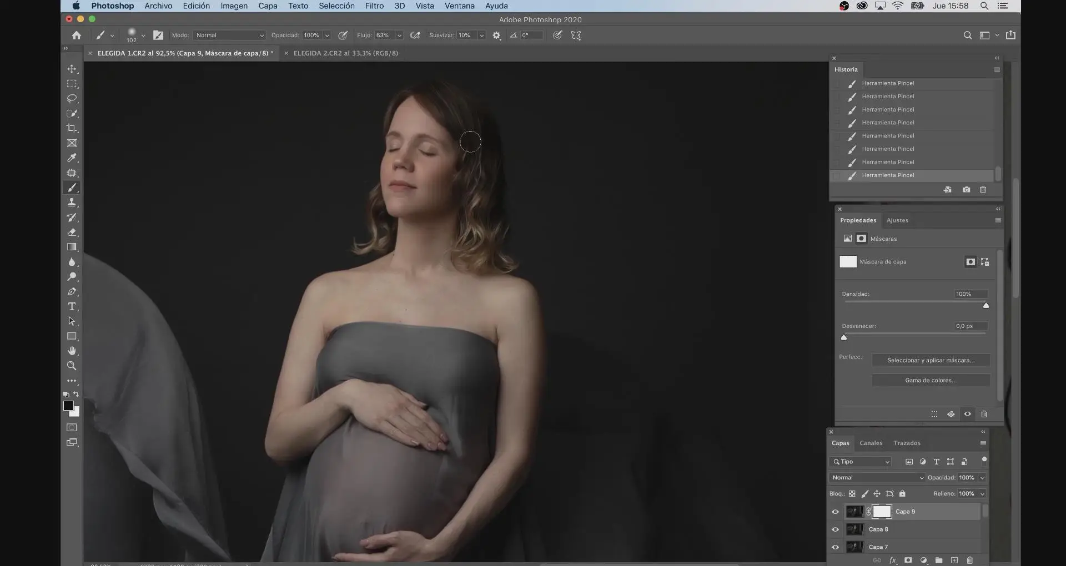Select the Eyedropper tool
1066x566 pixels.
72,158
